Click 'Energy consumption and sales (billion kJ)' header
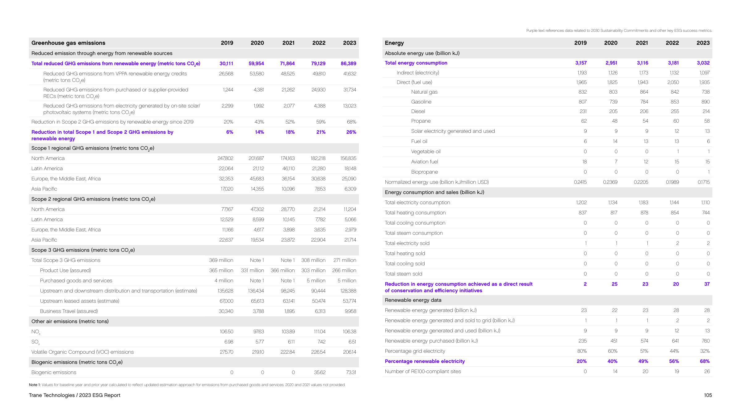The image size is (741, 417). click(434, 192)
